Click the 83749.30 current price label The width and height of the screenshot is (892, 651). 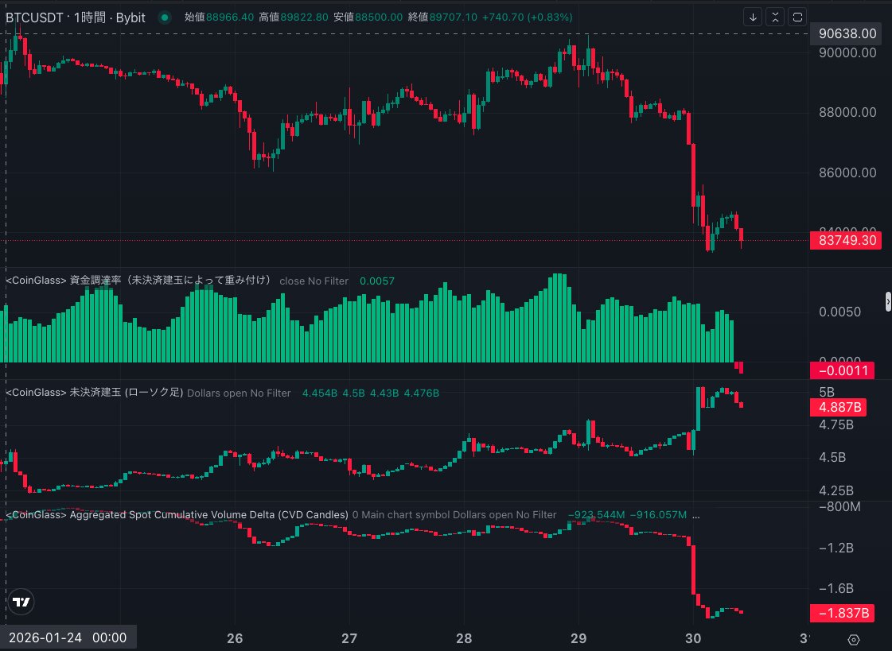pos(847,240)
